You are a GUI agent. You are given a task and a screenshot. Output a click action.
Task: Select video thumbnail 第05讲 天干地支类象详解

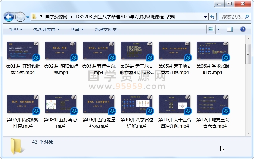tap(175, 51)
